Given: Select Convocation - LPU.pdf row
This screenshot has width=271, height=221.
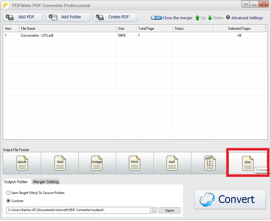Looking at the screenshot, I should click(x=134, y=35).
